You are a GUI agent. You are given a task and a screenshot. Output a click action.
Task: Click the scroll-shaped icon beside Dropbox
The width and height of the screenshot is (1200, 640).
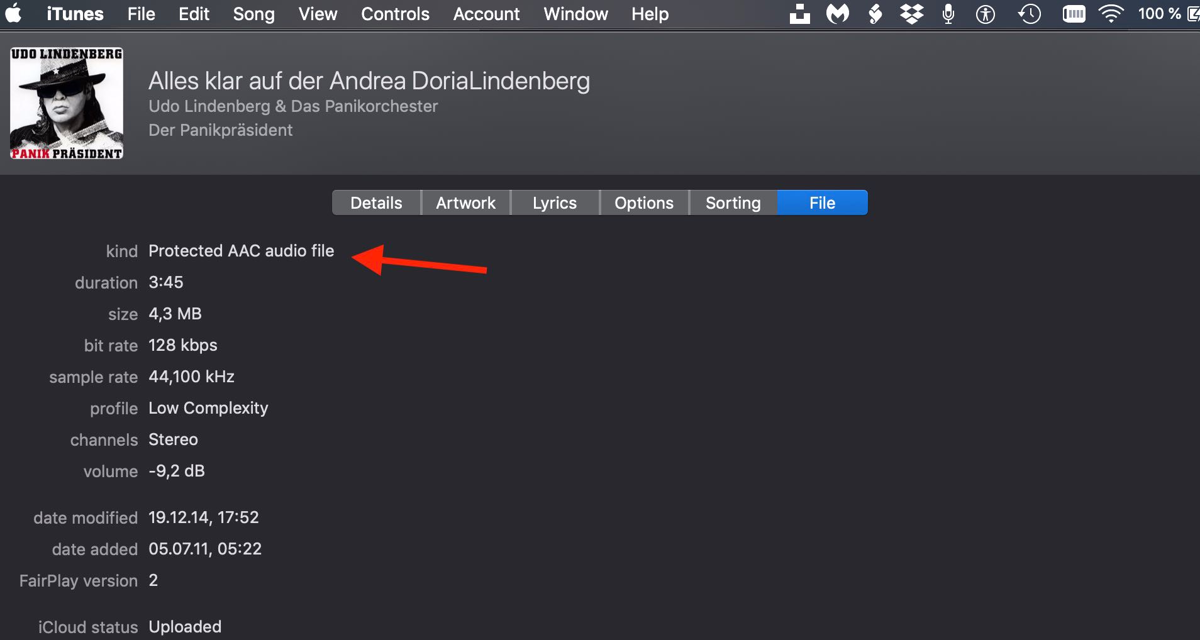pyautogui.click(x=874, y=13)
